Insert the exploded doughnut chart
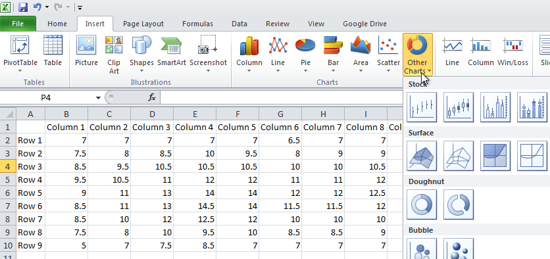Image resolution: width=550 pixels, height=259 pixels. (x=459, y=204)
